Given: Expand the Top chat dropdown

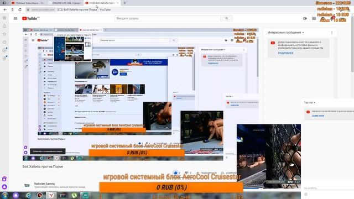Looking at the screenshot, I should click(310, 102).
